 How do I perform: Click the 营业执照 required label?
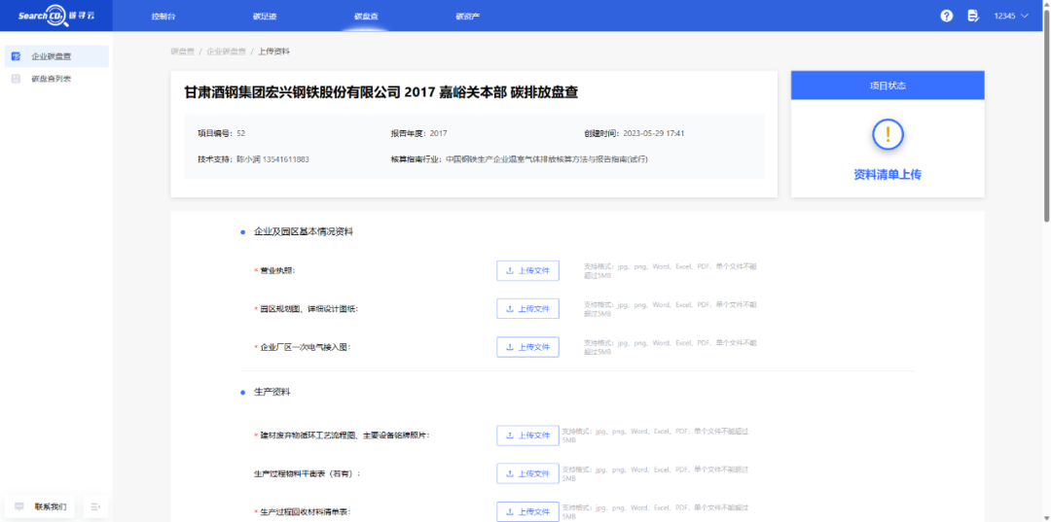click(x=274, y=270)
